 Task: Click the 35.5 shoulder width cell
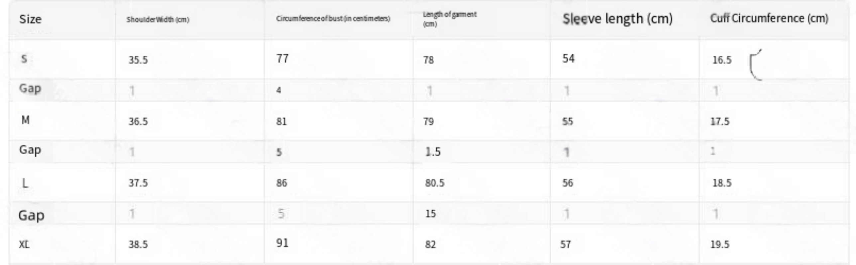pyautogui.click(x=138, y=60)
